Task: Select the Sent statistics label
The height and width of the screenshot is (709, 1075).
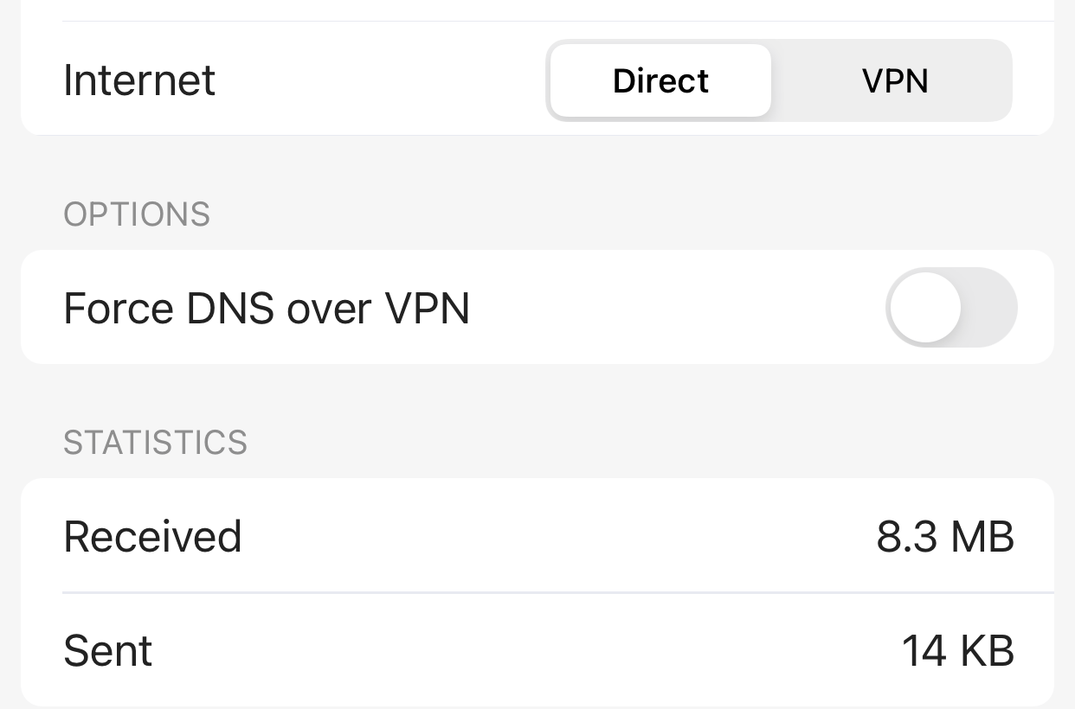Action: 108,650
